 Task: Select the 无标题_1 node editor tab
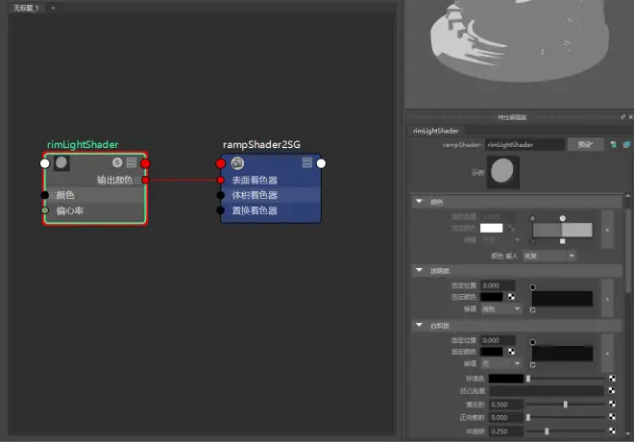click(26, 8)
